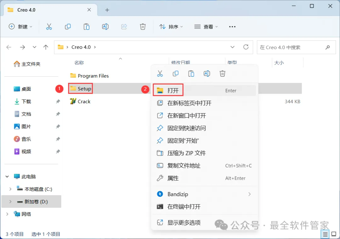This screenshot has width=340, height=239.
Task: Expand the 网络 node
Action: point(7,214)
